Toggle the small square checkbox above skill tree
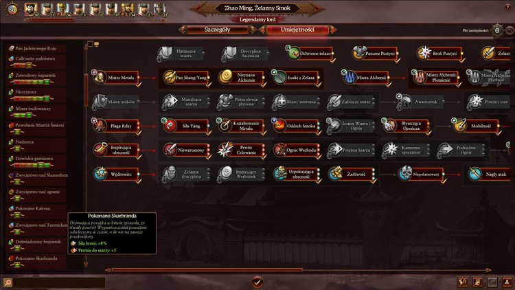 pos(90,43)
